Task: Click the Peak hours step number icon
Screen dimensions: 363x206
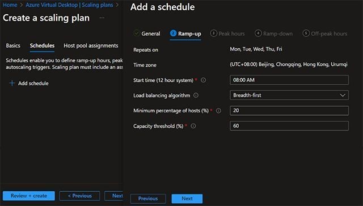Action: pos(213,33)
